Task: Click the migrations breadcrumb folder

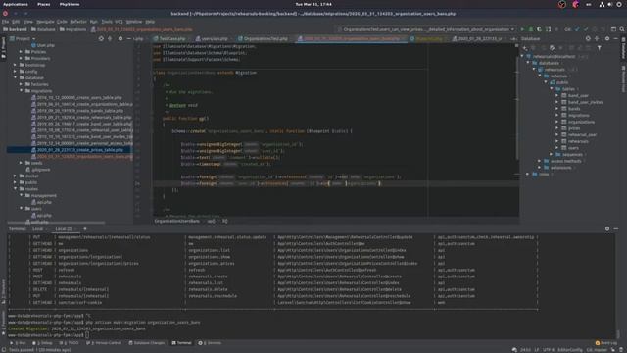Action: pyautogui.click(x=72, y=29)
